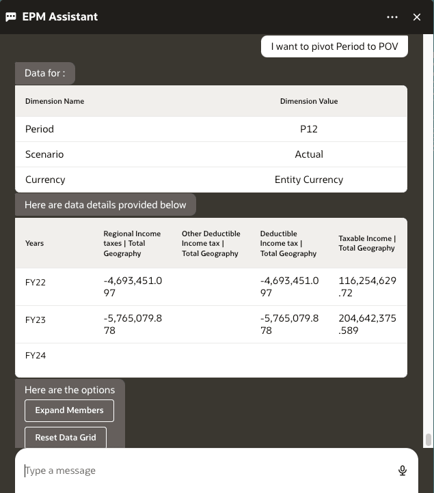Screen dimensions: 434x493
Task: Select FY22 Taxable Income value 116,254,629.72
Action: point(367,287)
